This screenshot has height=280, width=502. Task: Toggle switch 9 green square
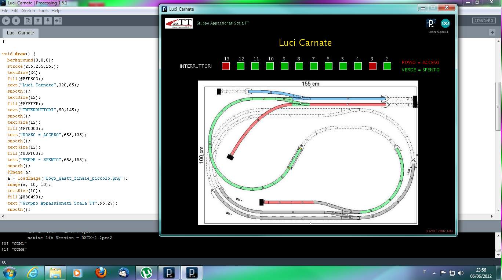point(285,66)
